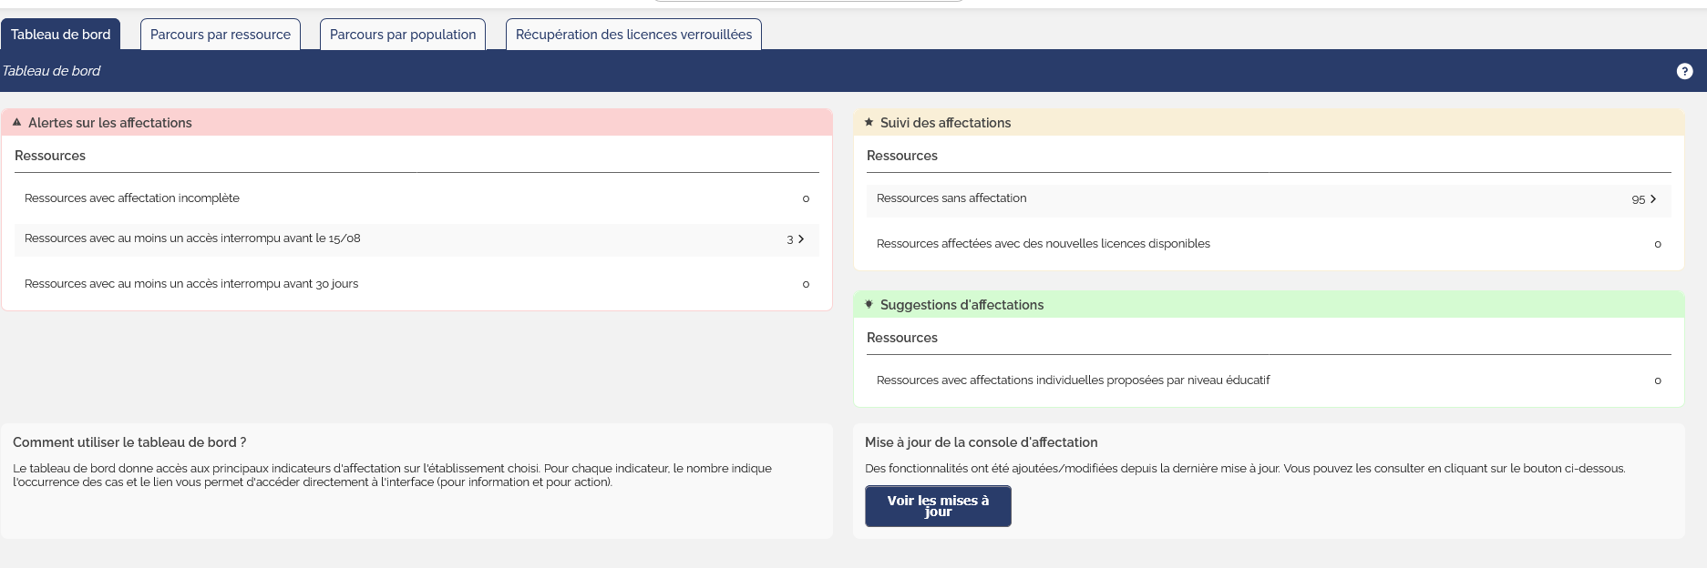Click the star icon beside Suivi des affectations
This screenshot has width=1707, height=568.
point(869,122)
